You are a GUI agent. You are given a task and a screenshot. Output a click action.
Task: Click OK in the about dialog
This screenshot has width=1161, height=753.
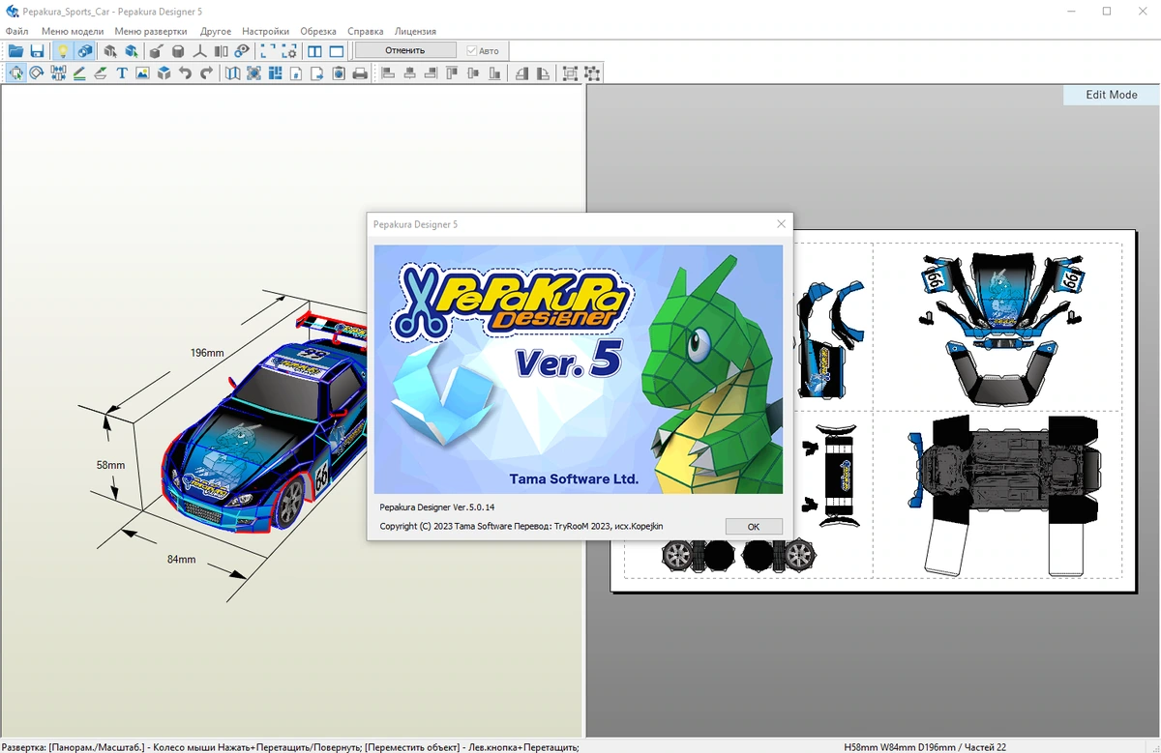click(754, 527)
